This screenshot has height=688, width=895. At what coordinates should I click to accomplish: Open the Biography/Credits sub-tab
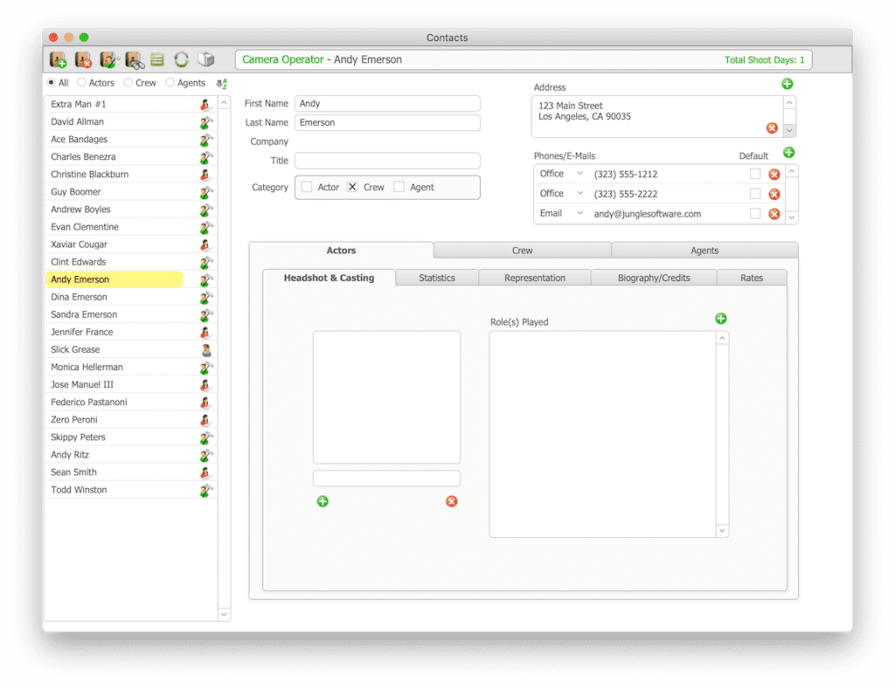pyautogui.click(x=654, y=278)
